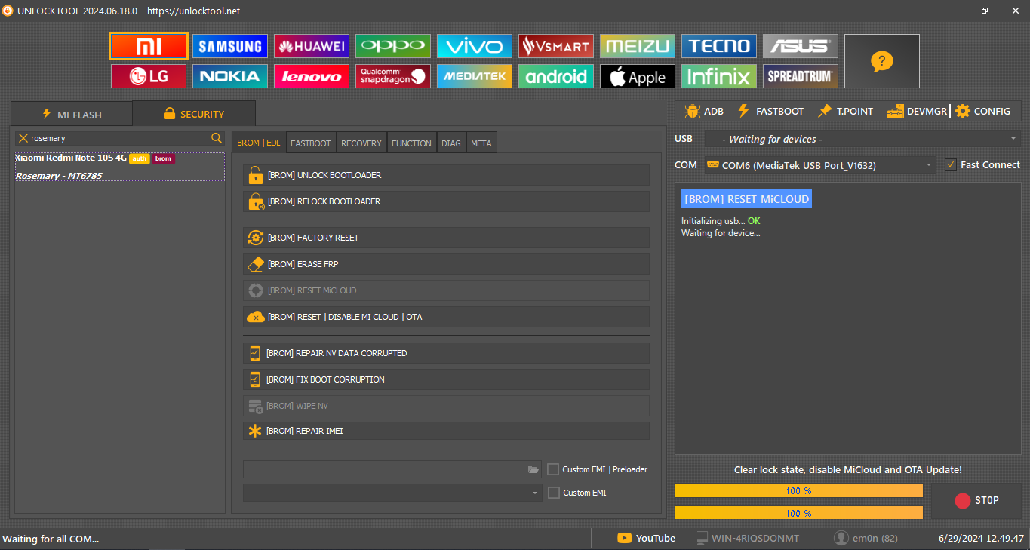1030x550 pixels.
Task: Click the search magnifier icon
Action: tap(217, 138)
